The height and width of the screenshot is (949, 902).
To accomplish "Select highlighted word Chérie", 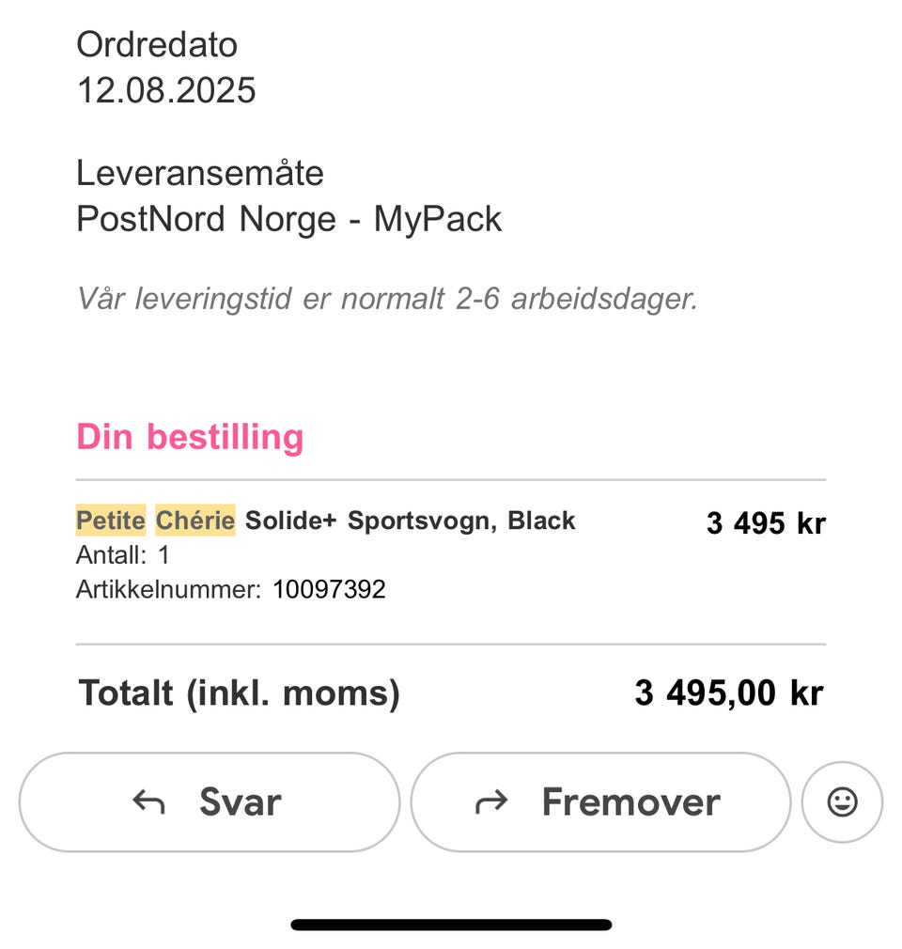I will click(195, 520).
